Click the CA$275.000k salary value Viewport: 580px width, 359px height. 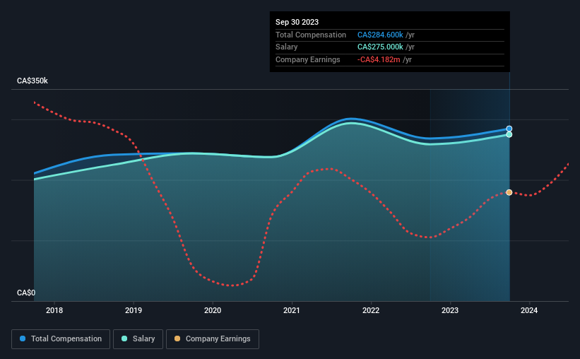(380, 47)
